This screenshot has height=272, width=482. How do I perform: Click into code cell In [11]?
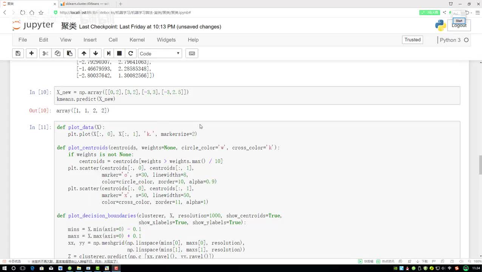[x=257, y=190]
